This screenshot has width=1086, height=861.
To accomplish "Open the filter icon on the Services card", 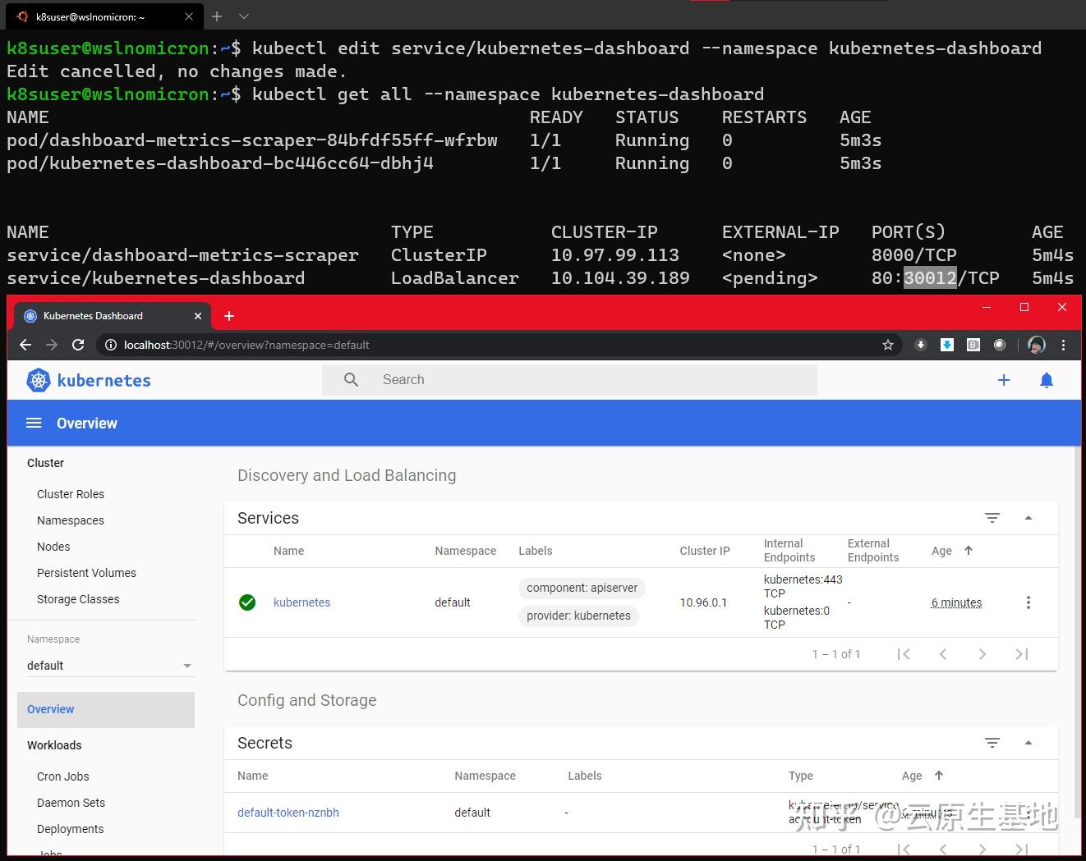I will [x=992, y=518].
